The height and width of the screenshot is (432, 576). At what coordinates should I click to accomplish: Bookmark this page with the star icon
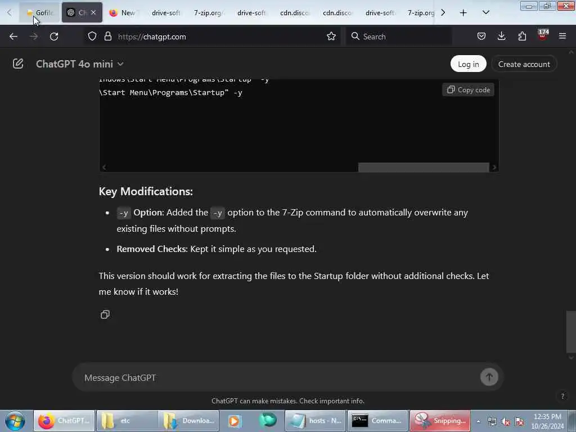(331, 37)
